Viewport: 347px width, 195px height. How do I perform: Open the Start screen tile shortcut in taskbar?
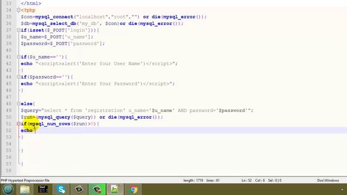pyautogui.click(x=43, y=190)
